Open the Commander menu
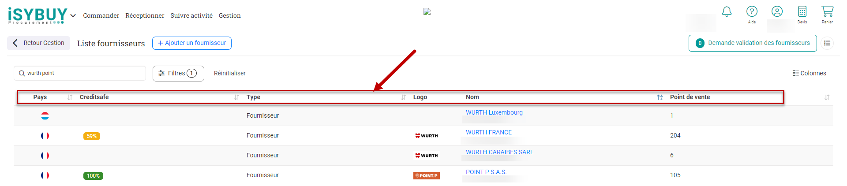The width and height of the screenshot is (847, 186). pyautogui.click(x=101, y=15)
